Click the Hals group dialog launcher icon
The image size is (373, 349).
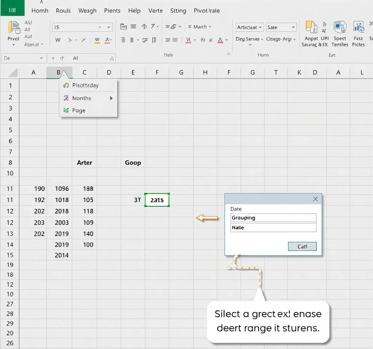(x=229, y=54)
